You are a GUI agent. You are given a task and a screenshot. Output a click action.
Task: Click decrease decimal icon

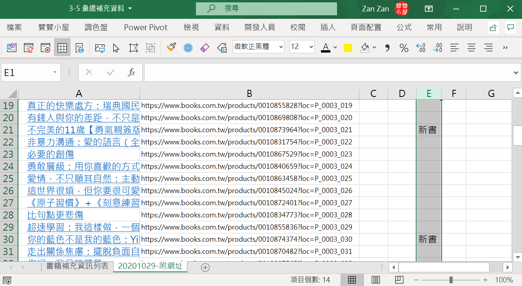(438, 47)
